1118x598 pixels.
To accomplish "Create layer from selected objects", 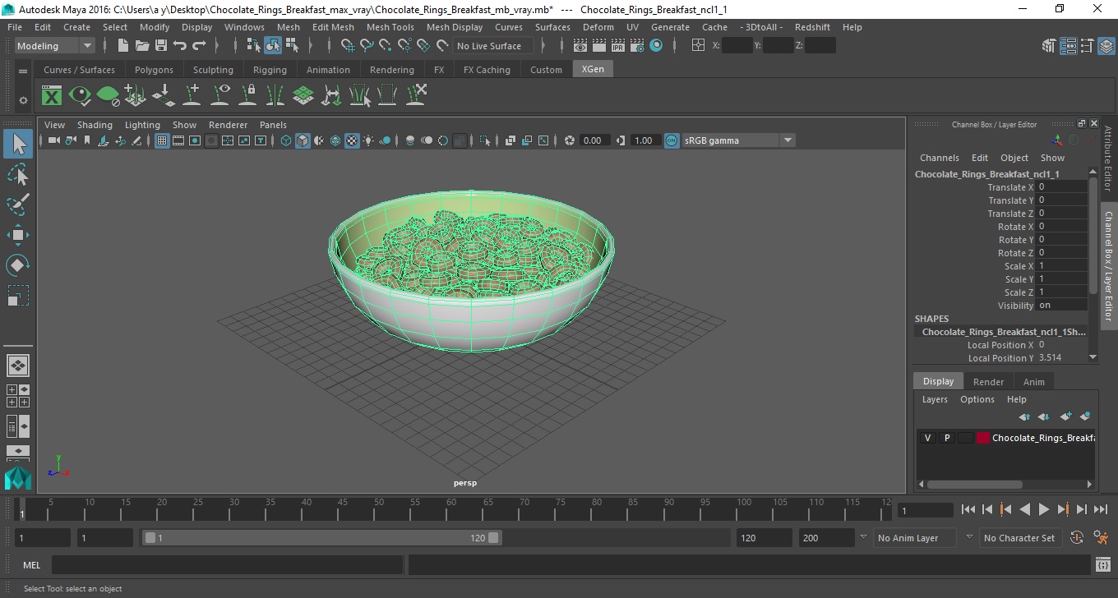I will point(1084,416).
